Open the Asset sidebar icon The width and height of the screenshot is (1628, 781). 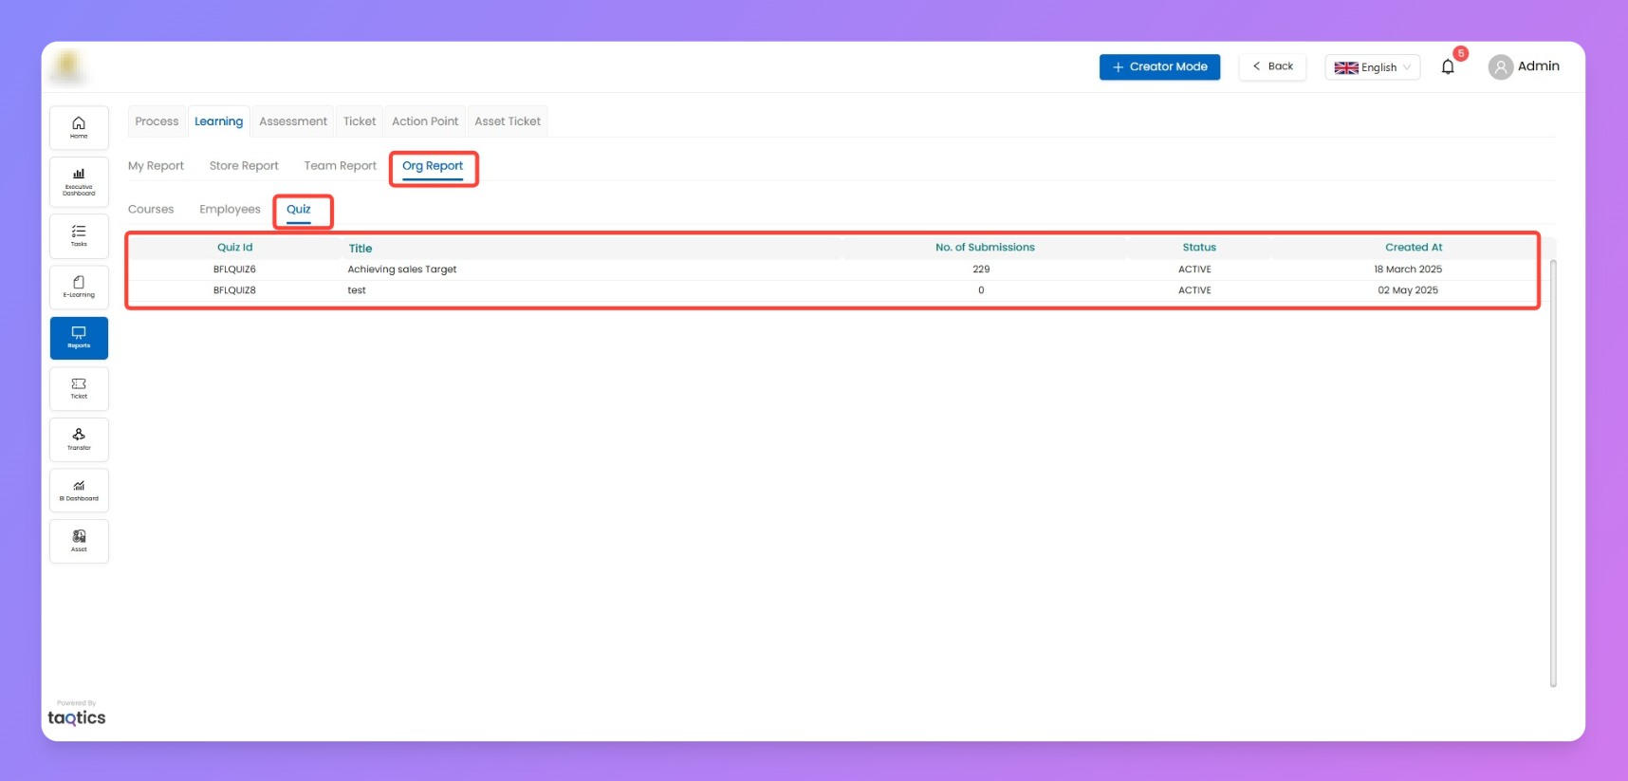point(79,541)
